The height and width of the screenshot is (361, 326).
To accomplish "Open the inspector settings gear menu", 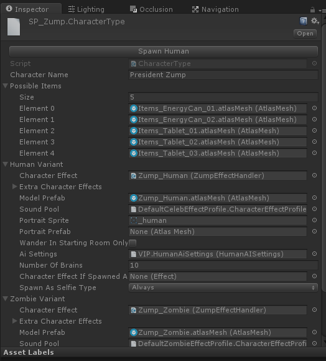I will (x=315, y=21).
